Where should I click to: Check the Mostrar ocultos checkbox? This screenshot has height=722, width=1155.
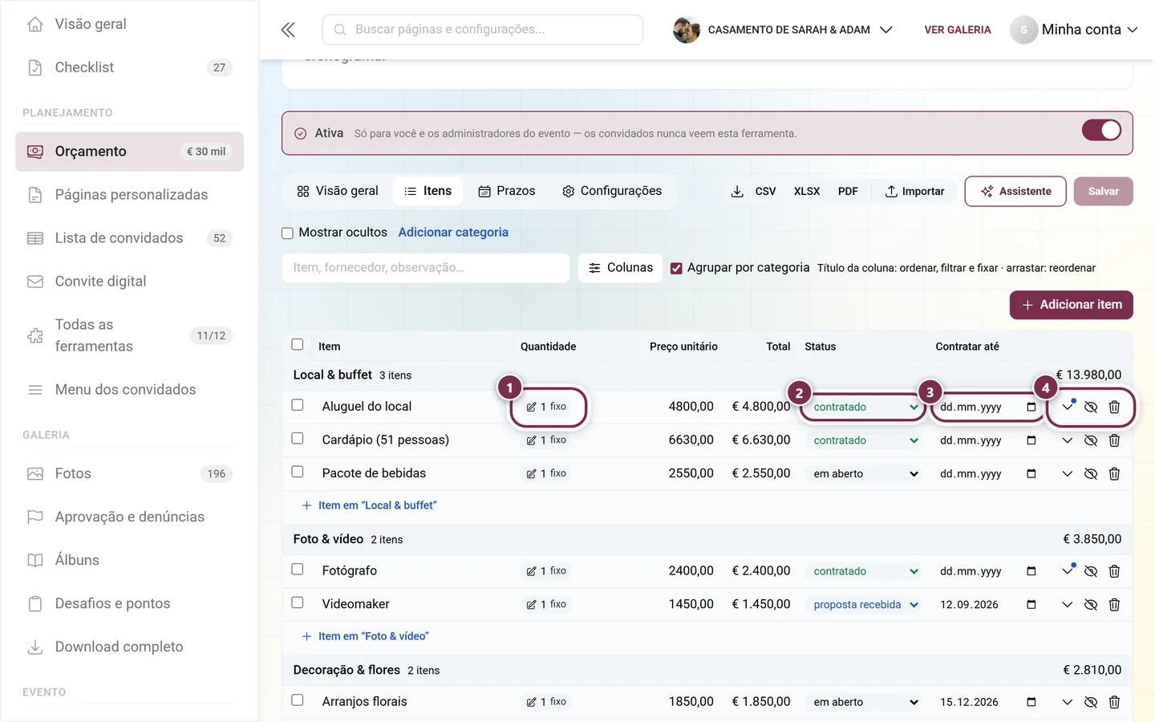(287, 233)
